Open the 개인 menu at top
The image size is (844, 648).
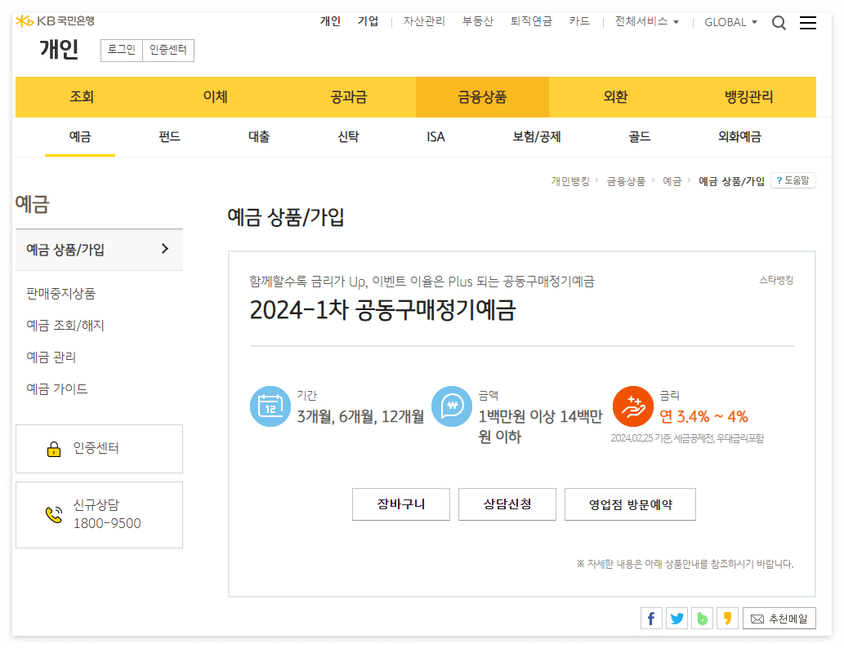[x=330, y=22]
